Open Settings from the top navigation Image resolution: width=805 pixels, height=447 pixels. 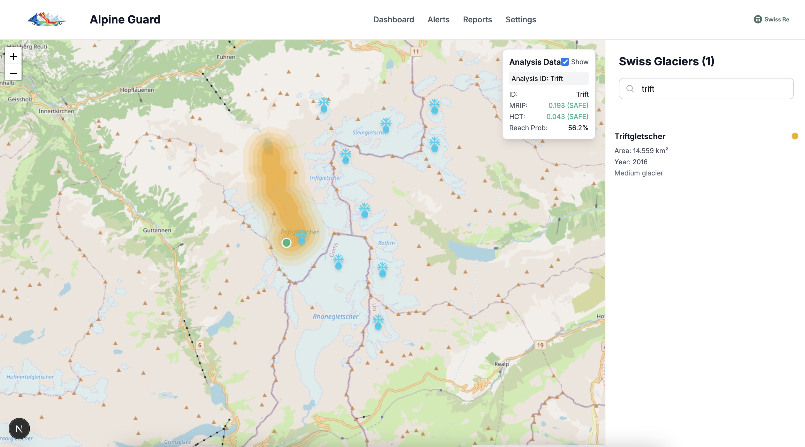(521, 19)
